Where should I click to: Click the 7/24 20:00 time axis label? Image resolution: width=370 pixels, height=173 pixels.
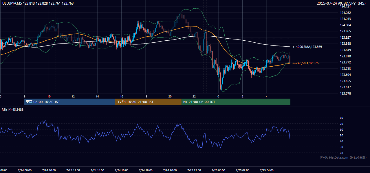(x=170, y=170)
